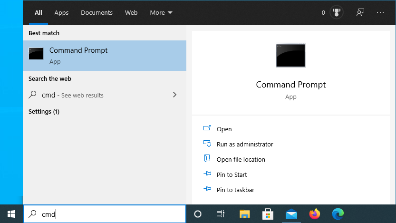
Task: Expand cmd web results arrow
Action: (174, 95)
